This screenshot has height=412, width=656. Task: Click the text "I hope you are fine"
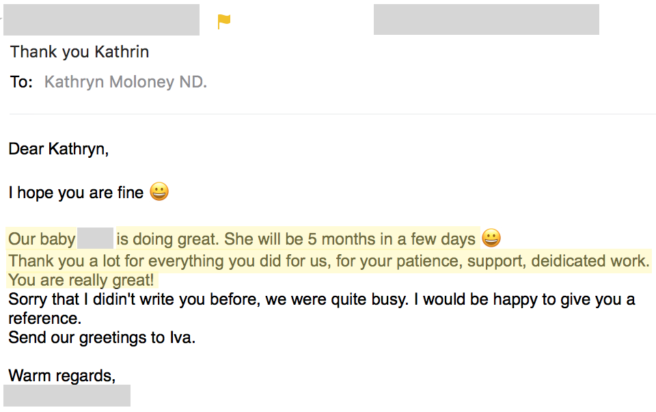click(76, 193)
